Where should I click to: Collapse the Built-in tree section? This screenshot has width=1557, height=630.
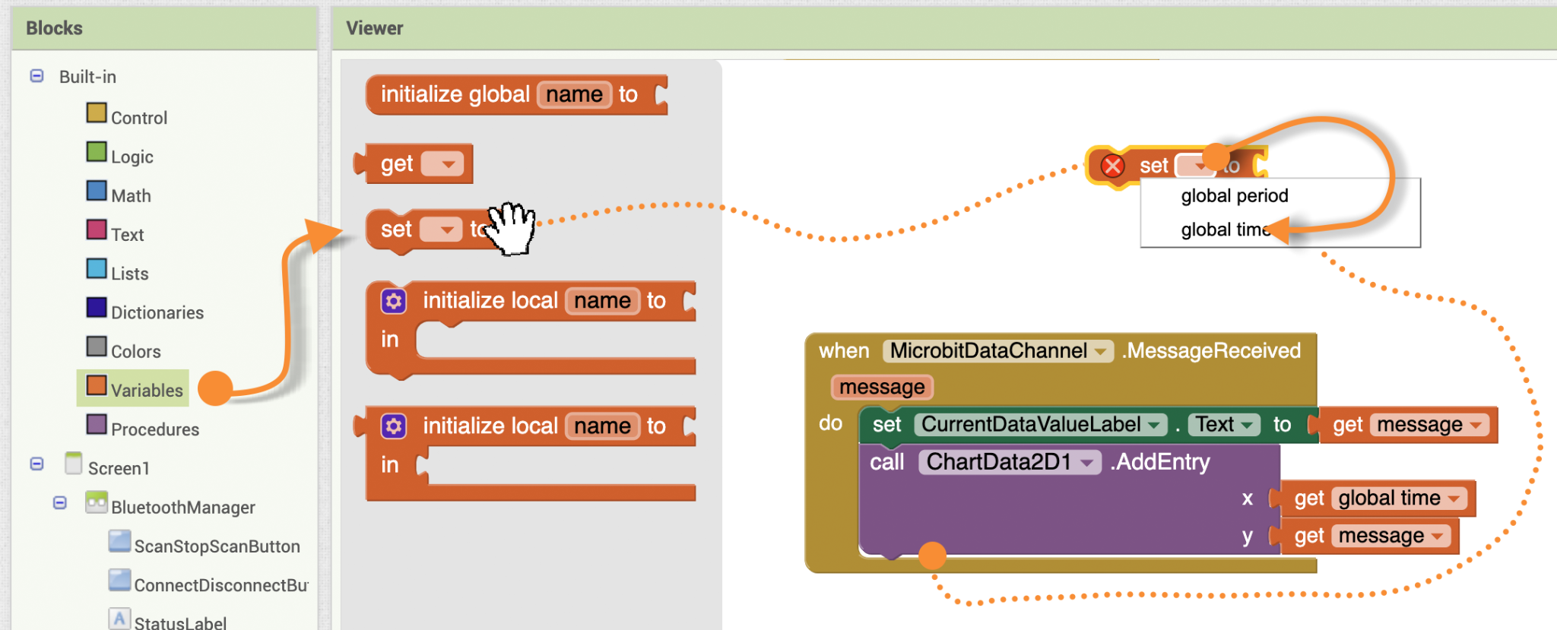(x=36, y=76)
